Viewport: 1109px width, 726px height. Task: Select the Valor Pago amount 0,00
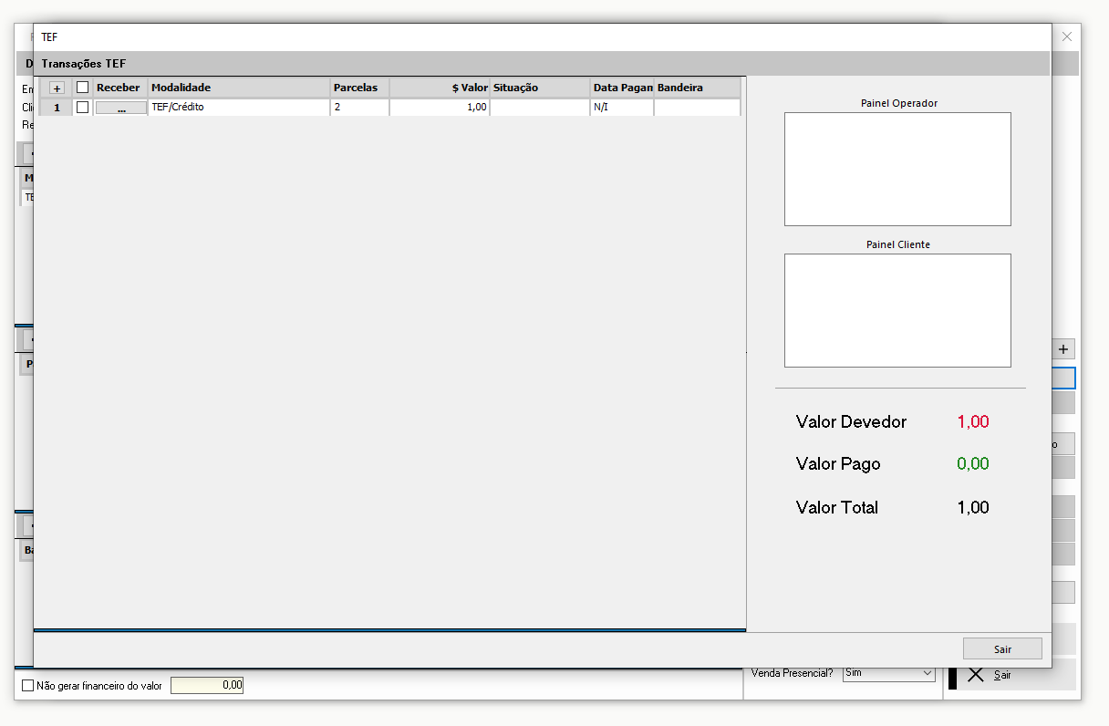point(973,464)
